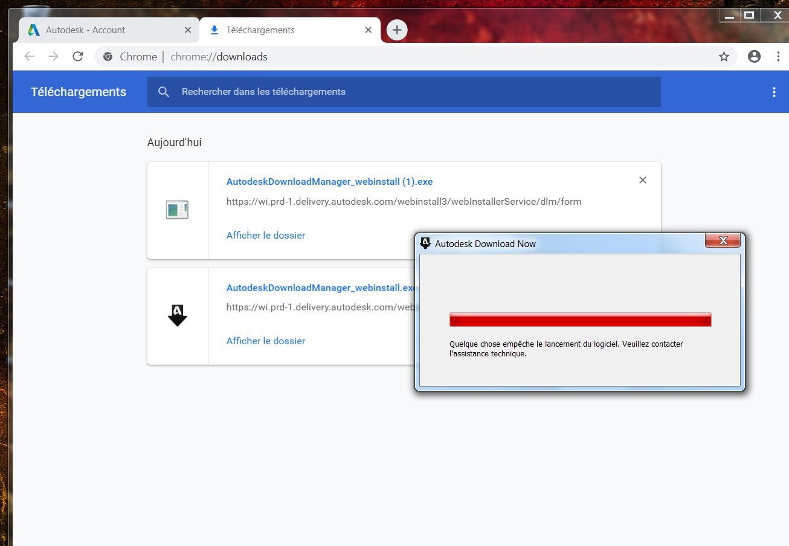This screenshot has width=789, height=546.
Task: Click the red progress bar in dialog
Action: [x=581, y=320]
